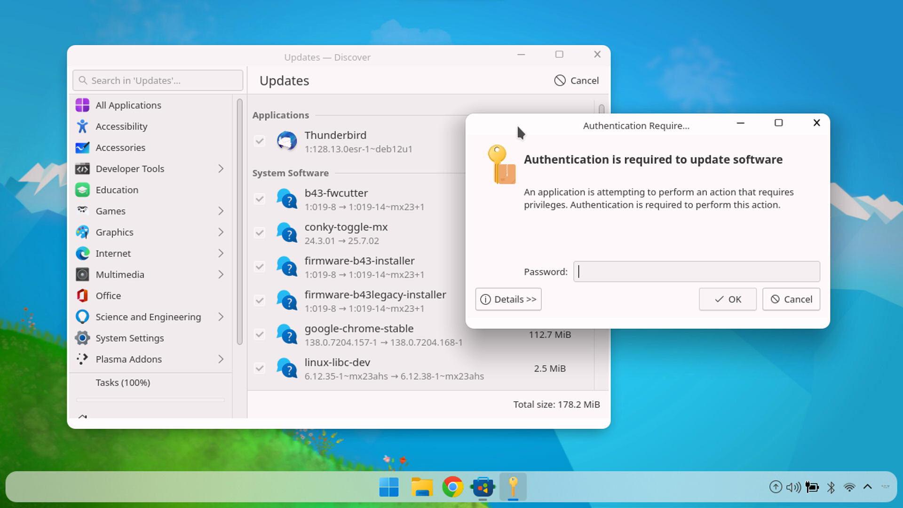Expand Details in the authentication dialog
This screenshot has height=508, width=903.
pyautogui.click(x=508, y=299)
